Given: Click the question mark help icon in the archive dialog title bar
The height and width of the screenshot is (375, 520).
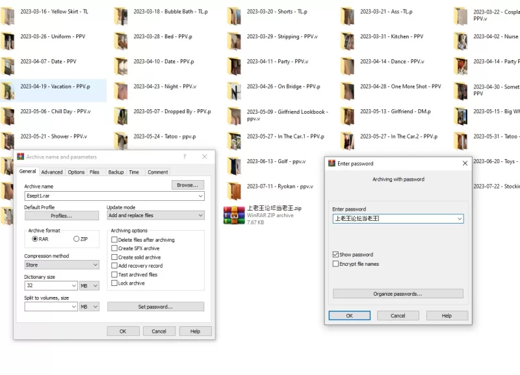Looking at the screenshot, I should 184,157.
